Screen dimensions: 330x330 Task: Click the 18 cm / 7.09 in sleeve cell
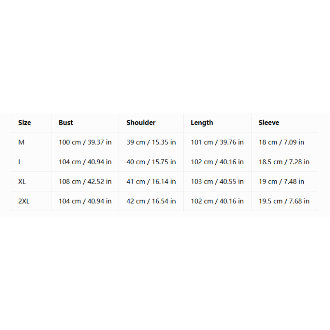coord(281,142)
